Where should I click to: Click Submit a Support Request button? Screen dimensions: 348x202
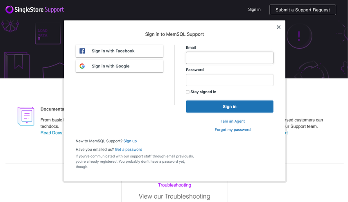tap(303, 10)
